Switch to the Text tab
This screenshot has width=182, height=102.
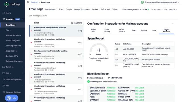point(134,30)
